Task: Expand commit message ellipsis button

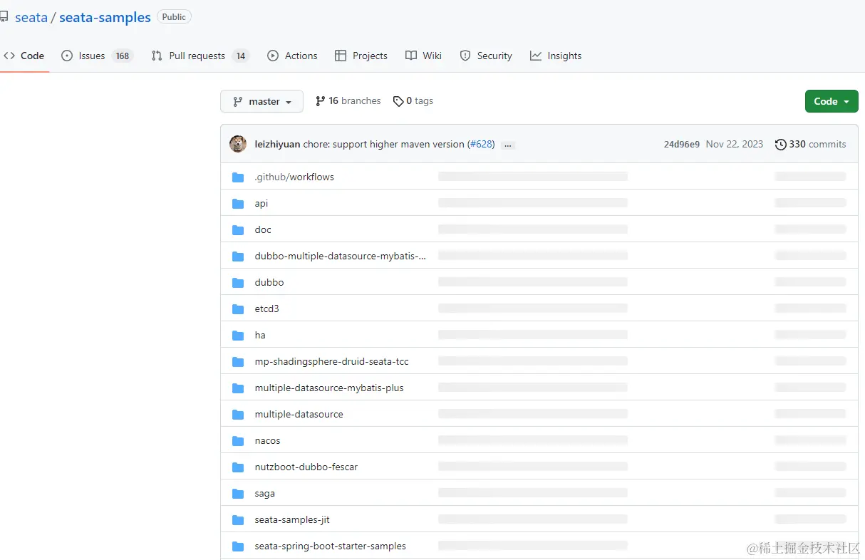Action: [x=508, y=145]
